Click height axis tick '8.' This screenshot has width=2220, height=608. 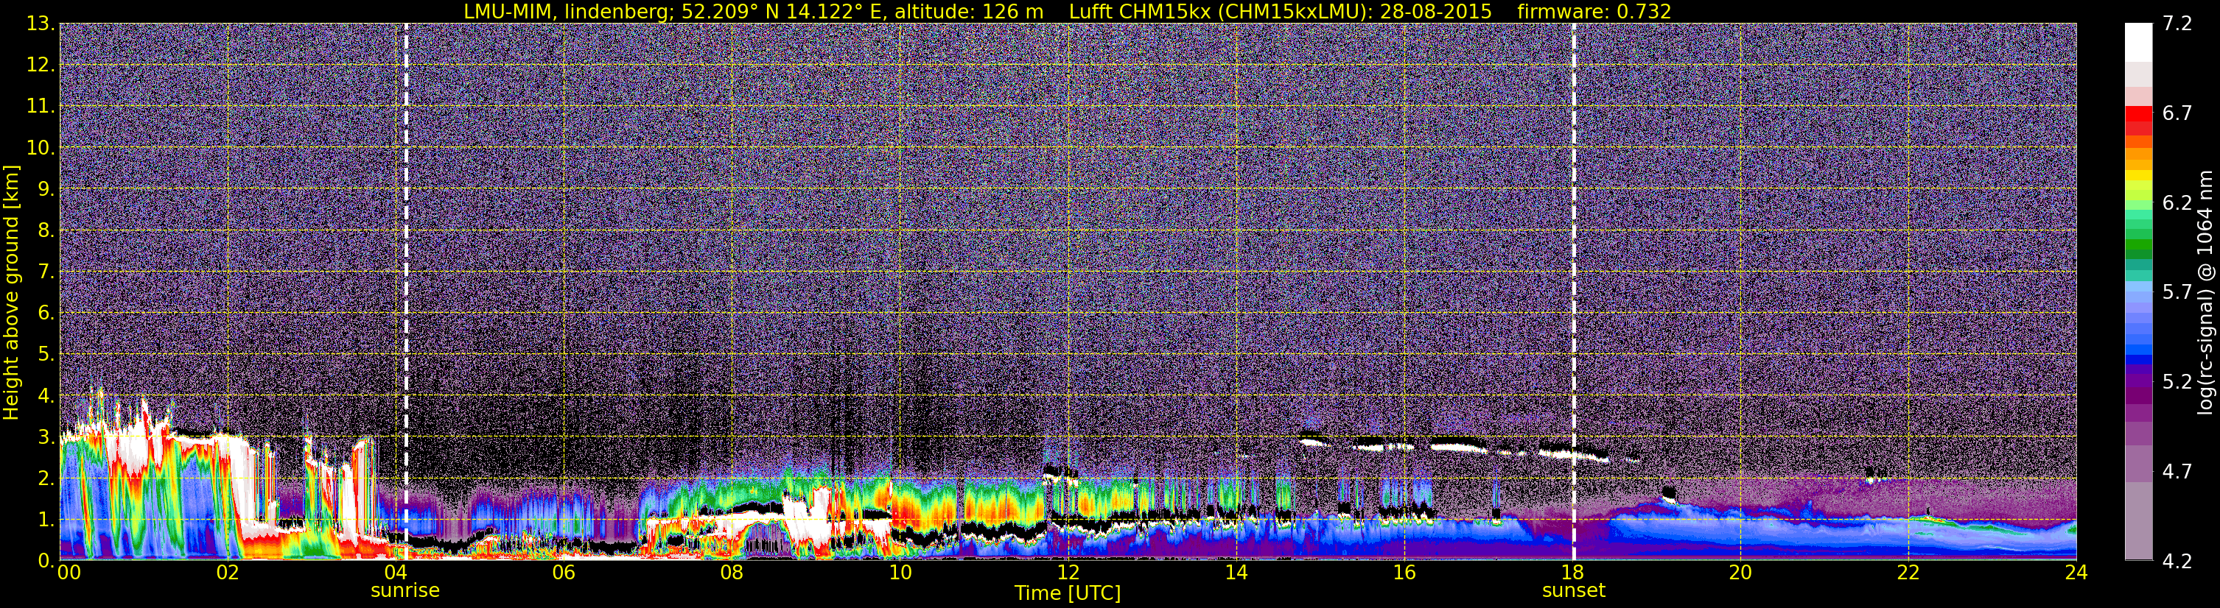click(x=46, y=231)
